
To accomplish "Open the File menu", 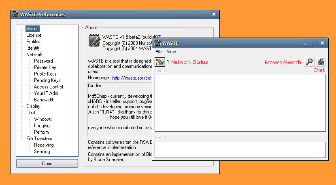I will 159,52.
